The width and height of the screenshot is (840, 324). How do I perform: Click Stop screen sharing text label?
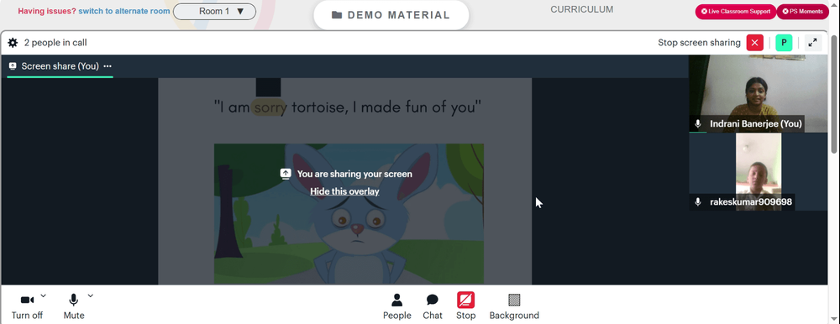[x=699, y=43]
